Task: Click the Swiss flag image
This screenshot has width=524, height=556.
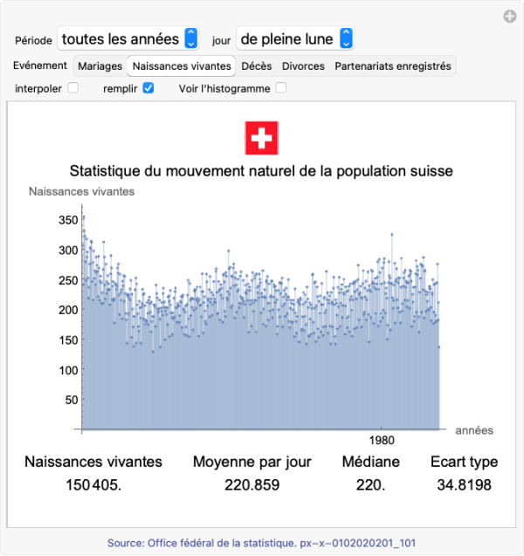Action: click(x=261, y=138)
